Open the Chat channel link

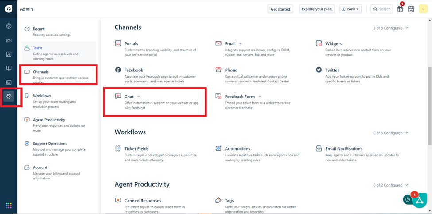pos(129,97)
